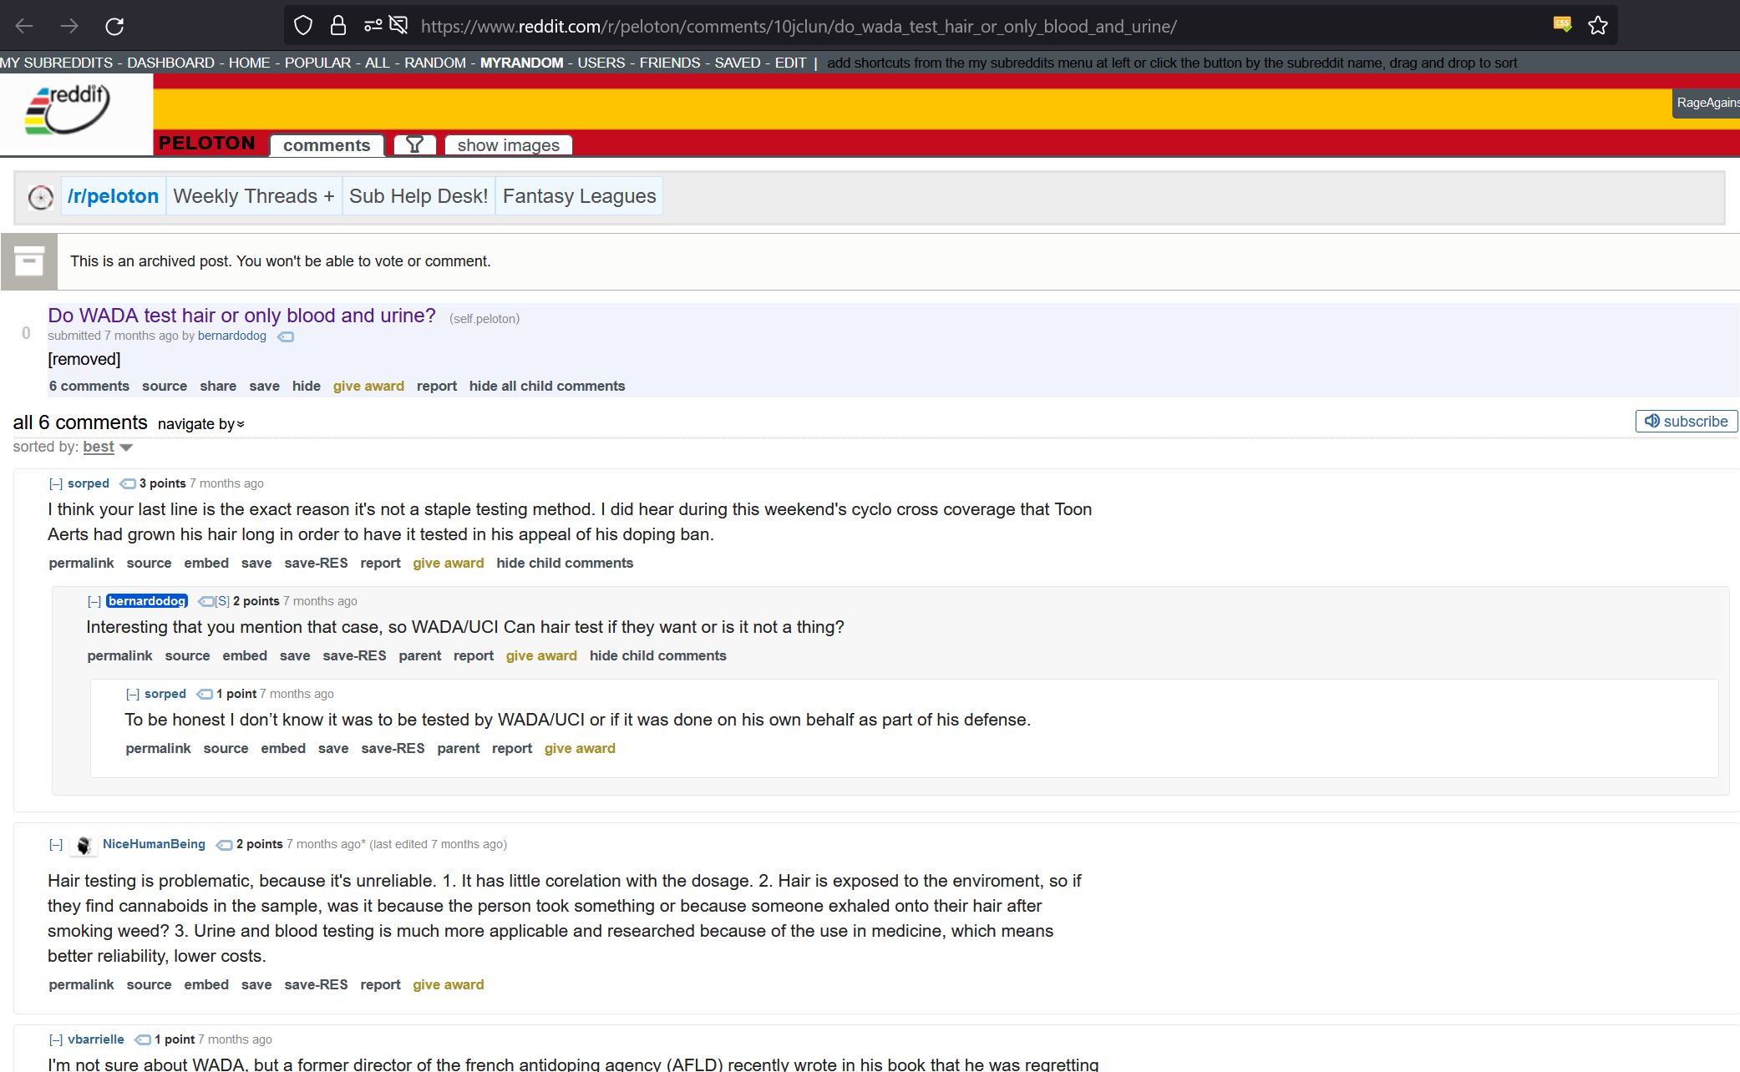Click the show images toggle button
Image resolution: width=1740 pixels, height=1072 pixels.
click(508, 145)
